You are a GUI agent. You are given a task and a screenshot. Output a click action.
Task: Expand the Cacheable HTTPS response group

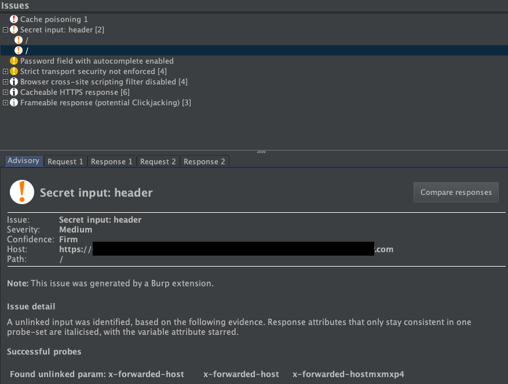point(5,92)
